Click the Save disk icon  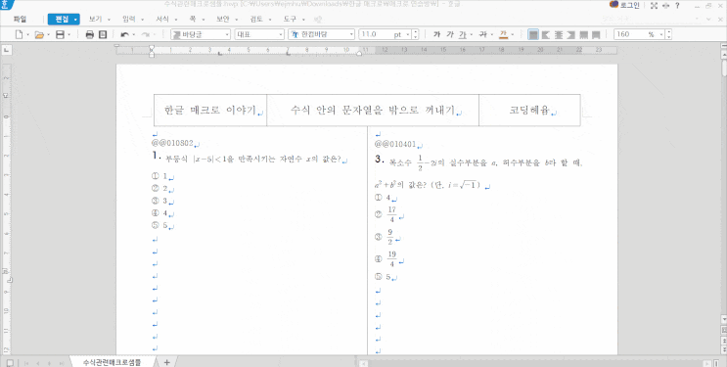pos(60,34)
